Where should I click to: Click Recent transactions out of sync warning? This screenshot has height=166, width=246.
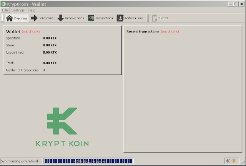(170, 31)
